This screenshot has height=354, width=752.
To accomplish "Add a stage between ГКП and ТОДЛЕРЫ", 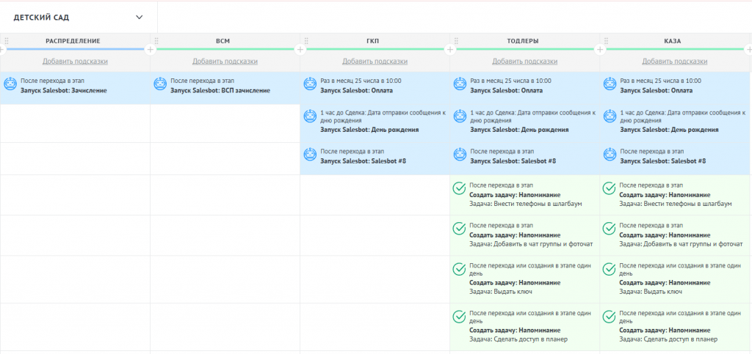I will pos(450,49).
